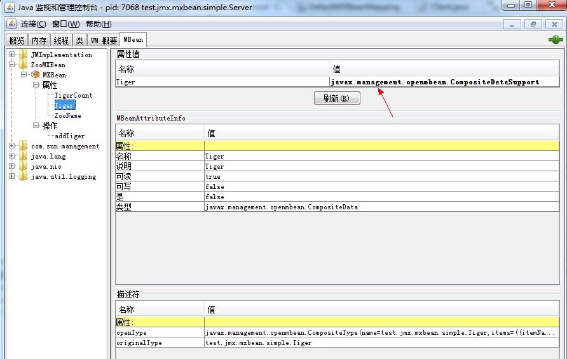The height and width of the screenshot is (359, 567).
Task: Expand the java.util.logging node
Action: click(x=12, y=176)
